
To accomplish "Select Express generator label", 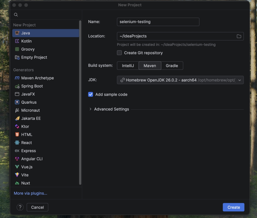I will coord(29,151).
